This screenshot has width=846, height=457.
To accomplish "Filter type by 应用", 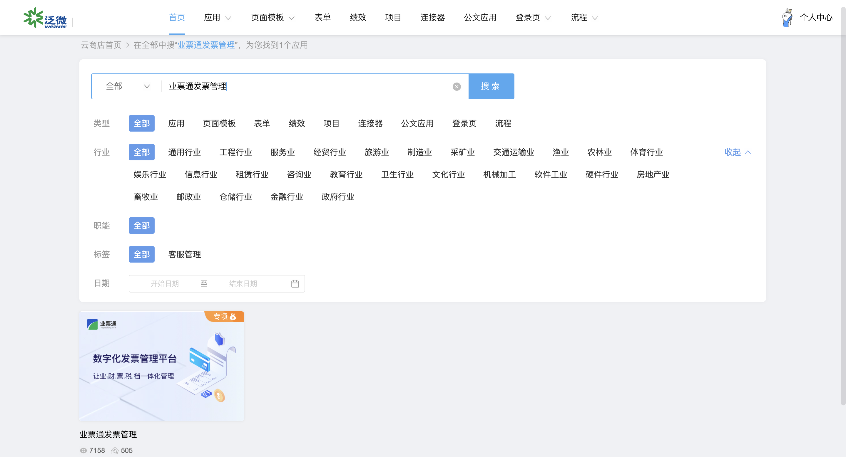I will point(176,123).
